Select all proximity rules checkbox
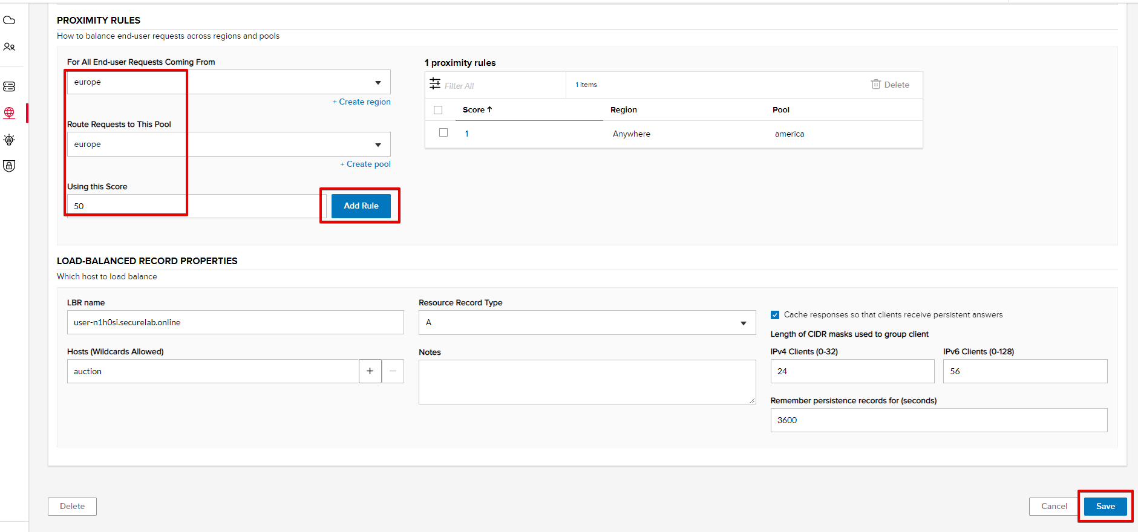1138x532 pixels. tap(439, 110)
